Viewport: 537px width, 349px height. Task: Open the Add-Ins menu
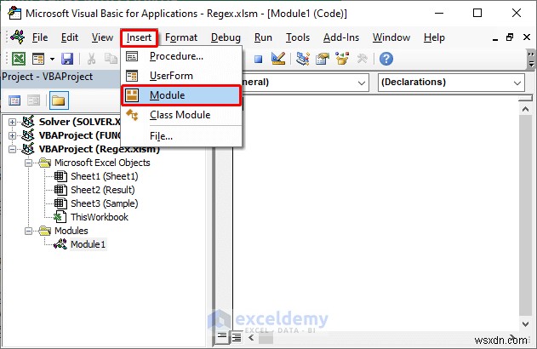[341, 37]
